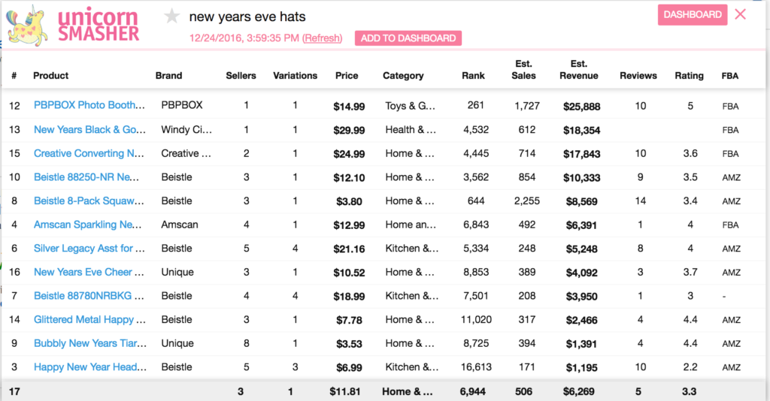Image resolution: width=770 pixels, height=401 pixels.
Task: Sort by Brand column header
Action: (168, 76)
